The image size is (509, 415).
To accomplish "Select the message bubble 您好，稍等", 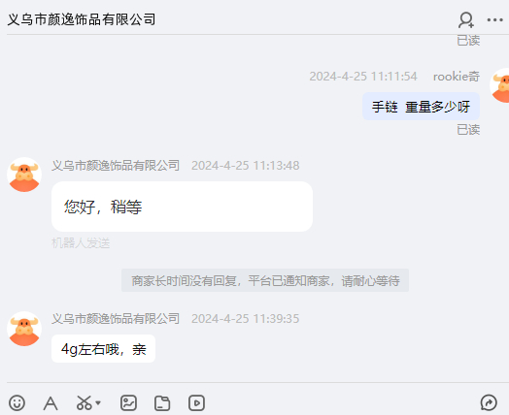I will click(x=182, y=207).
